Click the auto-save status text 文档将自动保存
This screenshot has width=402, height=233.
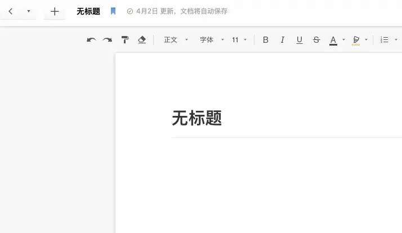[x=204, y=11]
